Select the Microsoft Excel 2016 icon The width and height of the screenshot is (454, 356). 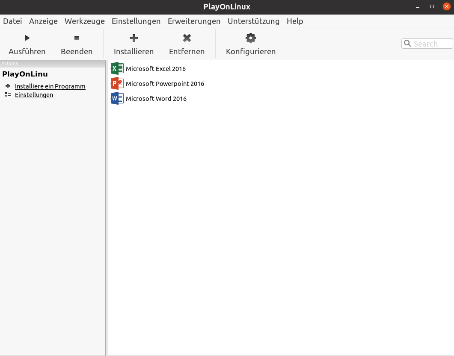click(x=117, y=68)
